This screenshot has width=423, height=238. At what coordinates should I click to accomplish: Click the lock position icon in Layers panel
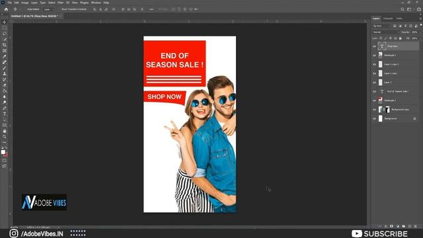(x=391, y=38)
